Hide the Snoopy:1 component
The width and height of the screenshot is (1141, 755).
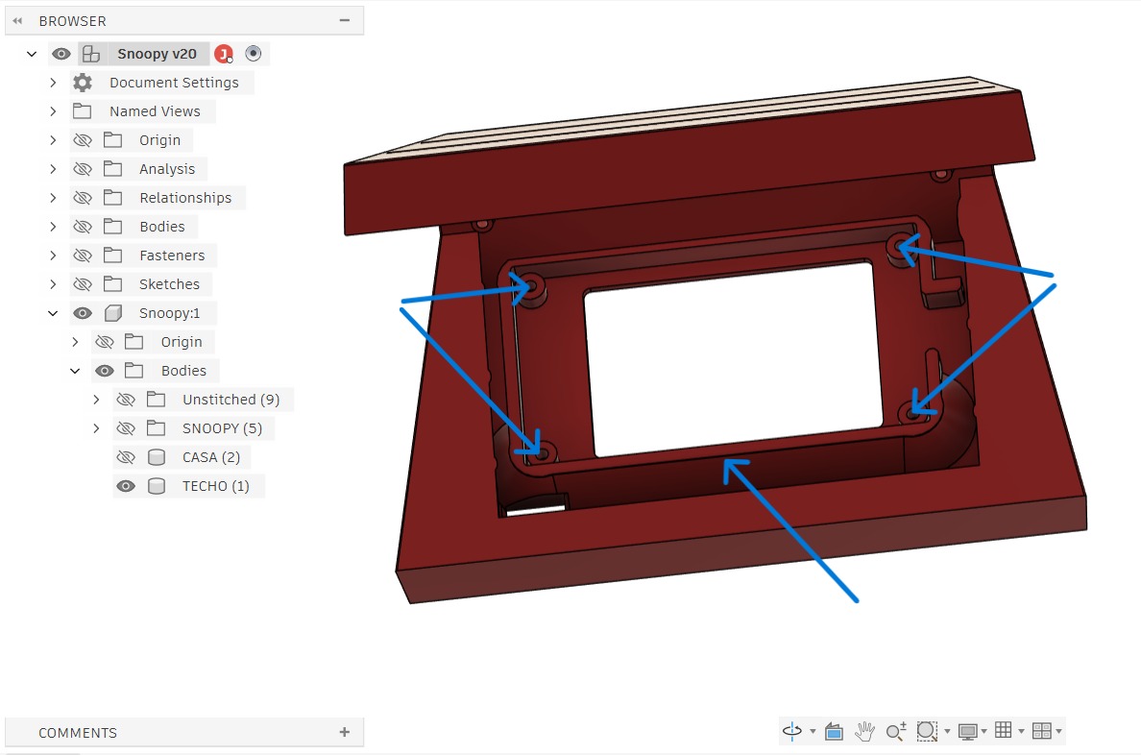83,313
